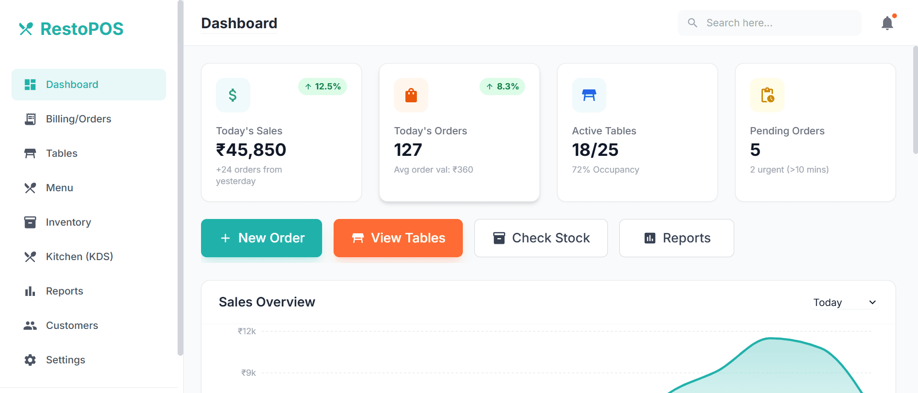Click the table icon on Active Tables card
Image resolution: width=918 pixels, height=393 pixels.
589,95
